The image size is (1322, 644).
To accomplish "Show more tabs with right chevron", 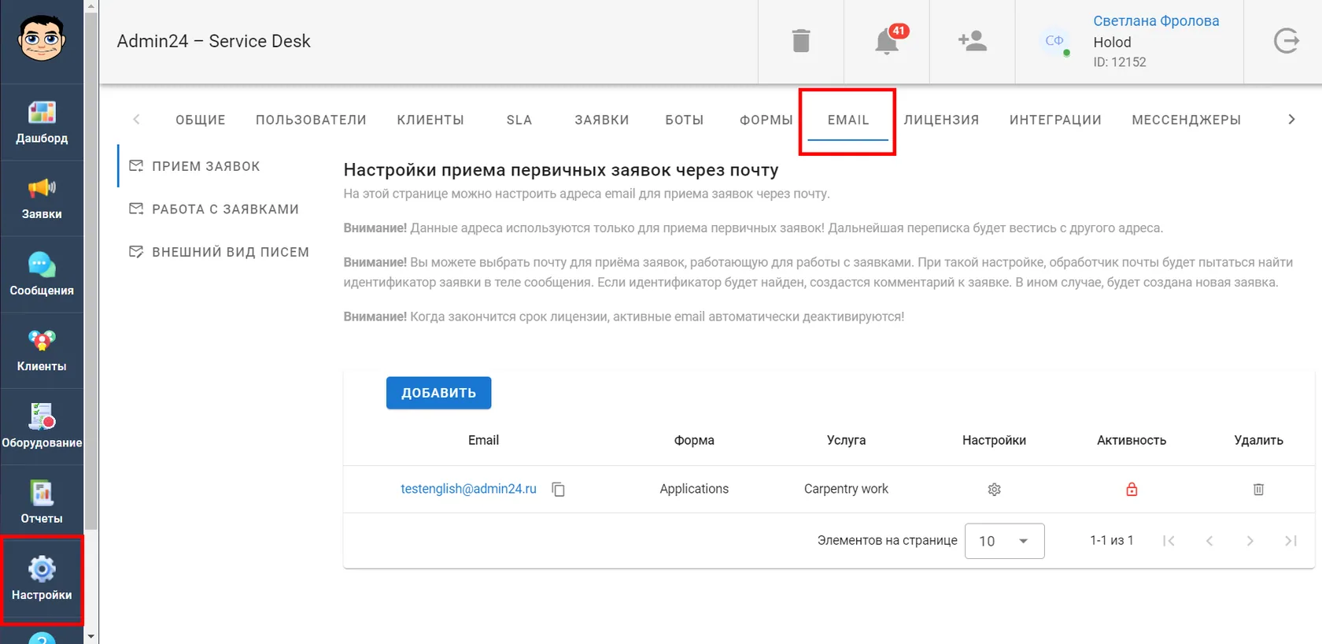I will click(1291, 120).
